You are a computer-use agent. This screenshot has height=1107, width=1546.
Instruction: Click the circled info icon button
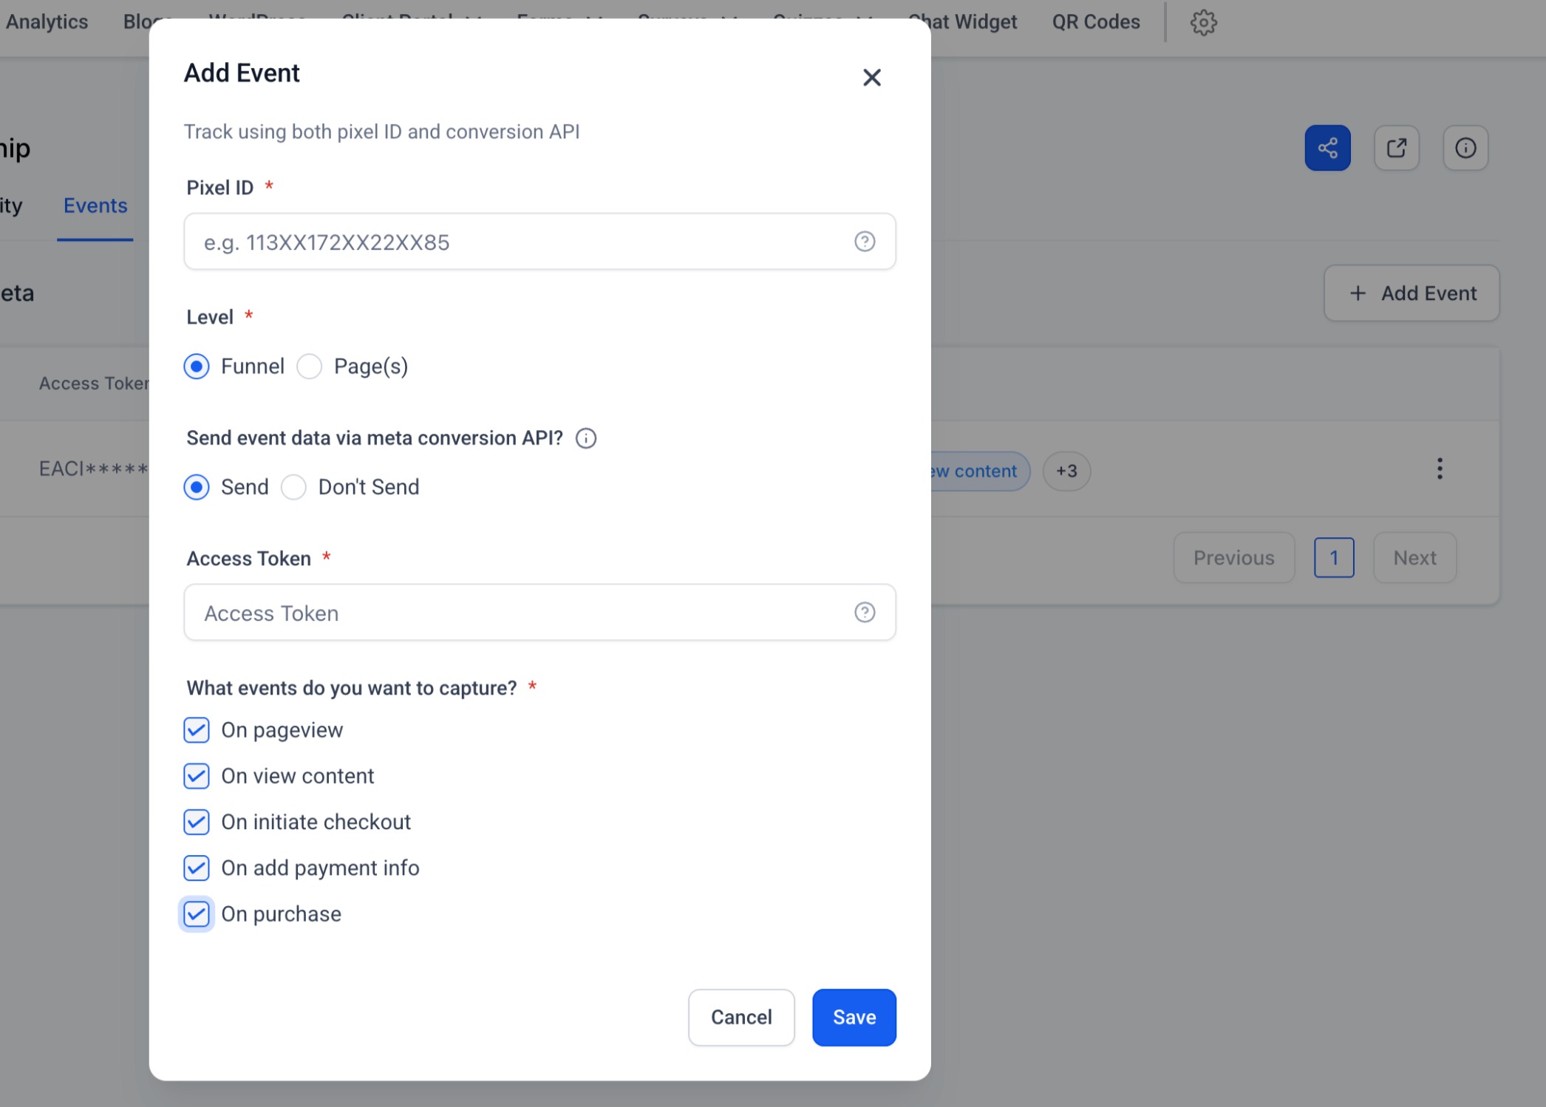1465,148
